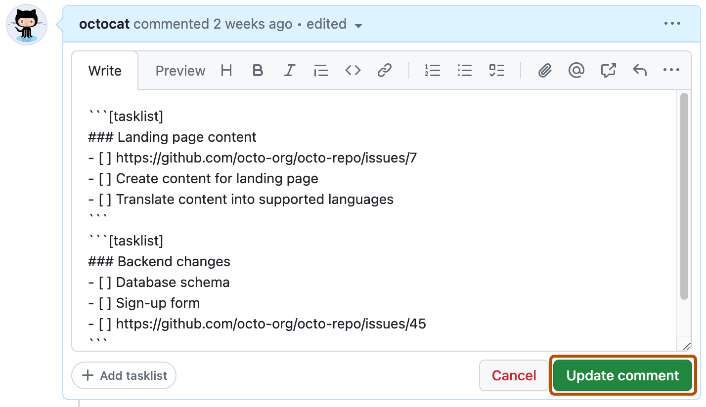This screenshot has width=706, height=407.
Task: Add a task list checkbox item
Action: 496,71
